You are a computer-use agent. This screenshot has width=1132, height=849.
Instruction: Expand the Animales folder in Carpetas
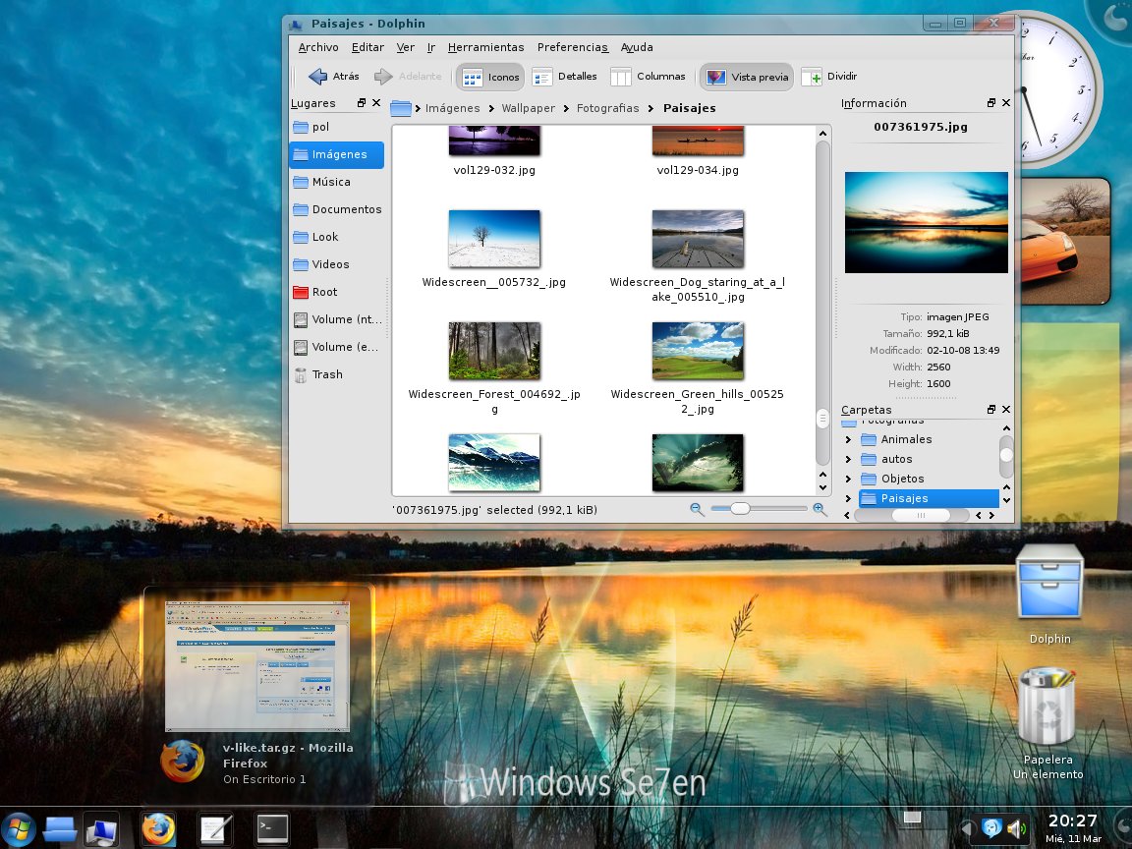pyautogui.click(x=848, y=439)
